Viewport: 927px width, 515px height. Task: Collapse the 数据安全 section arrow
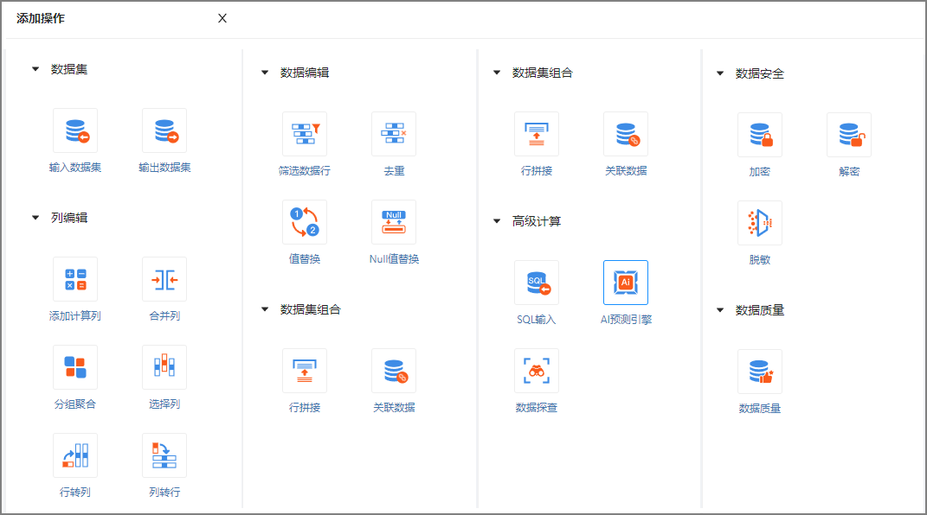pyautogui.click(x=720, y=73)
